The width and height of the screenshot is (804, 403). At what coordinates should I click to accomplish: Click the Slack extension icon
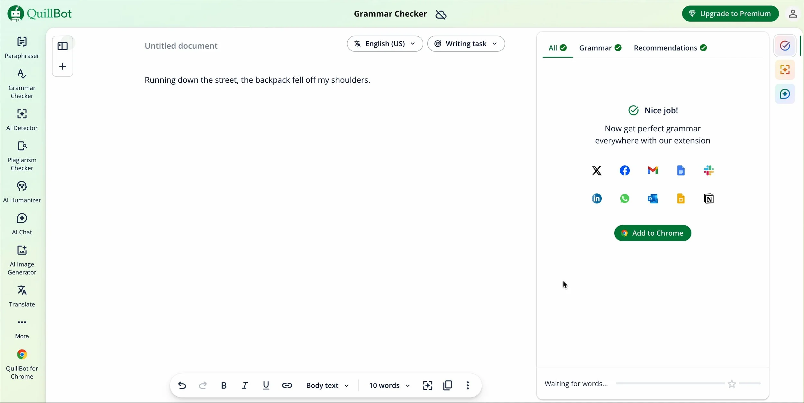pyautogui.click(x=709, y=171)
